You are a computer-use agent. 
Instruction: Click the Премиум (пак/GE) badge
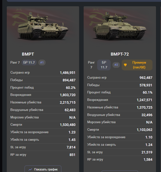(137, 65)
